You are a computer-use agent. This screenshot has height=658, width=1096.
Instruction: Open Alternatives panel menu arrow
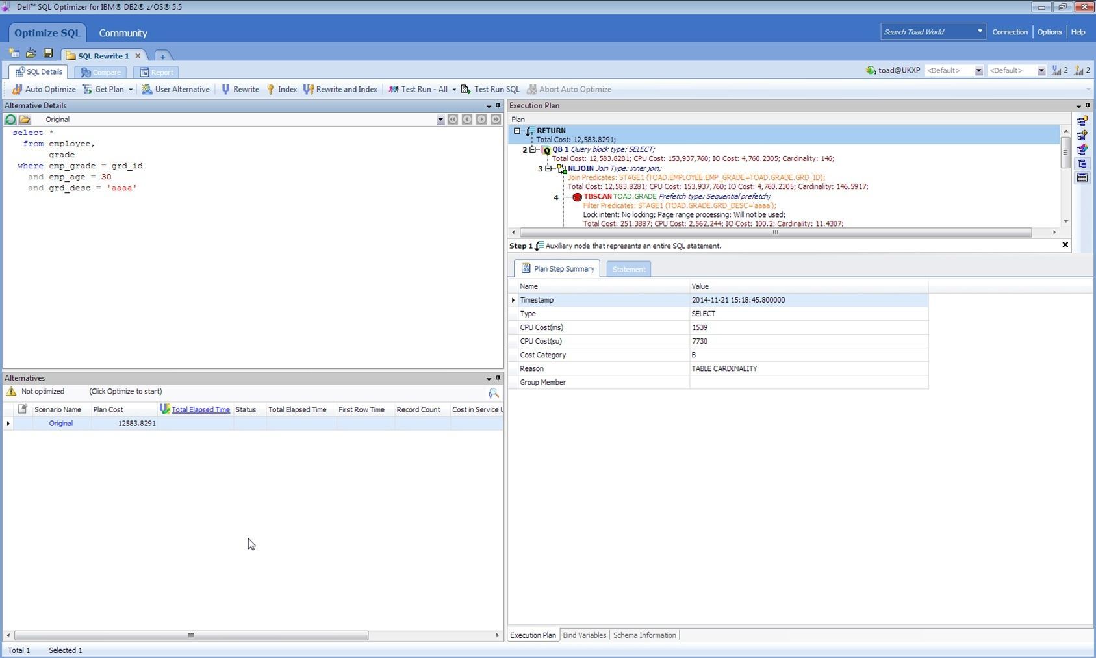489,379
